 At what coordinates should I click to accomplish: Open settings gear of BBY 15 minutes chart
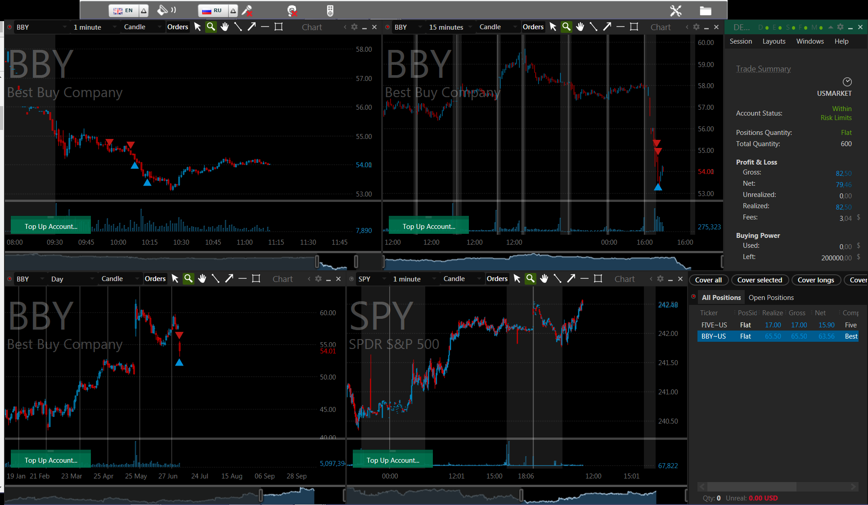point(696,27)
